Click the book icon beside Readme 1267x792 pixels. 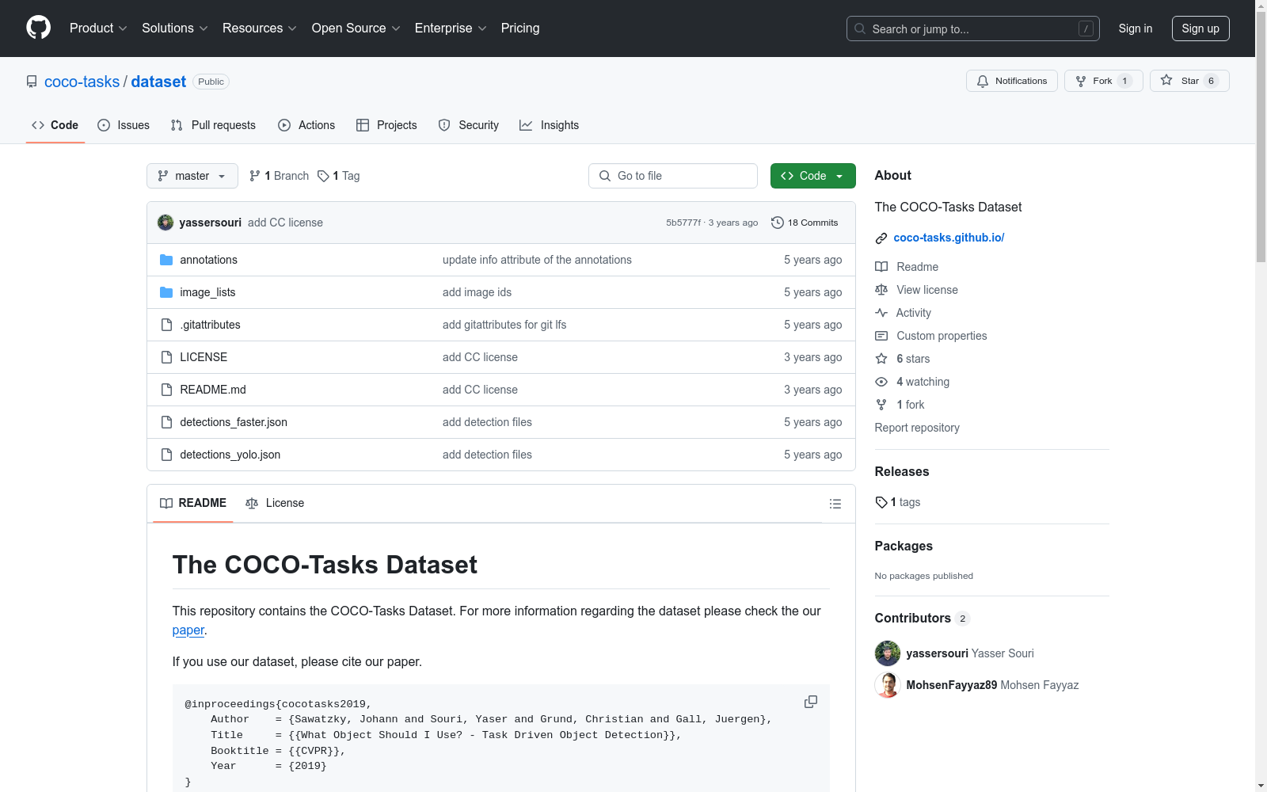pyautogui.click(x=881, y=267)
